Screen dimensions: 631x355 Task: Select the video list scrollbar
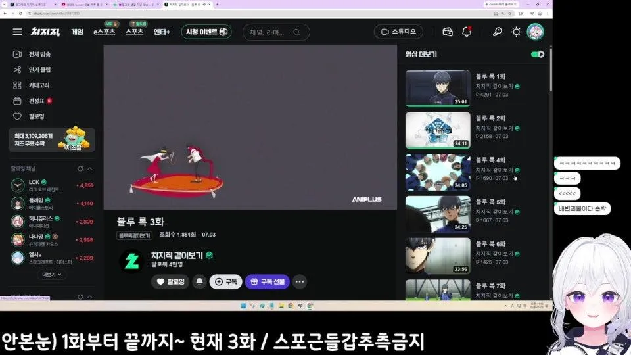(551, 69)
